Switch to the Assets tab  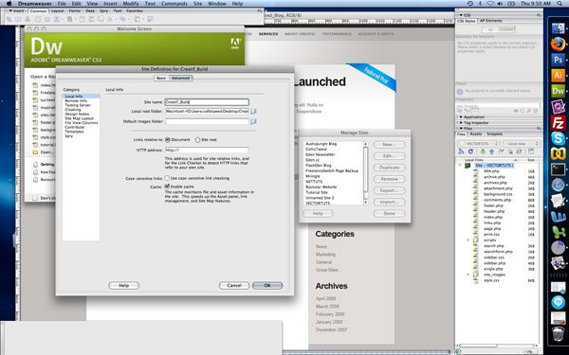click(476, 134)
